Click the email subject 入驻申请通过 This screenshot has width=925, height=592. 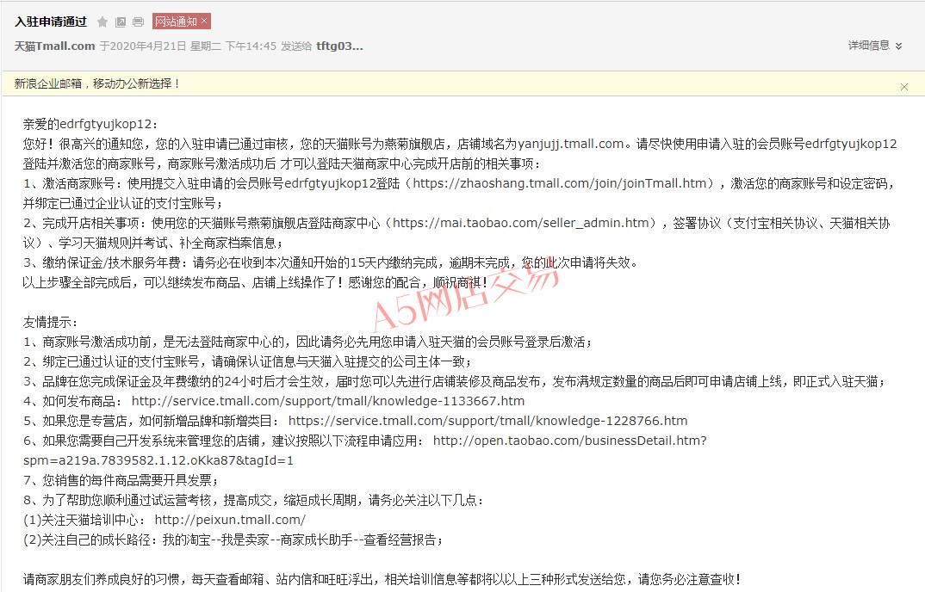pyautogui.click(x=51, y=22)
